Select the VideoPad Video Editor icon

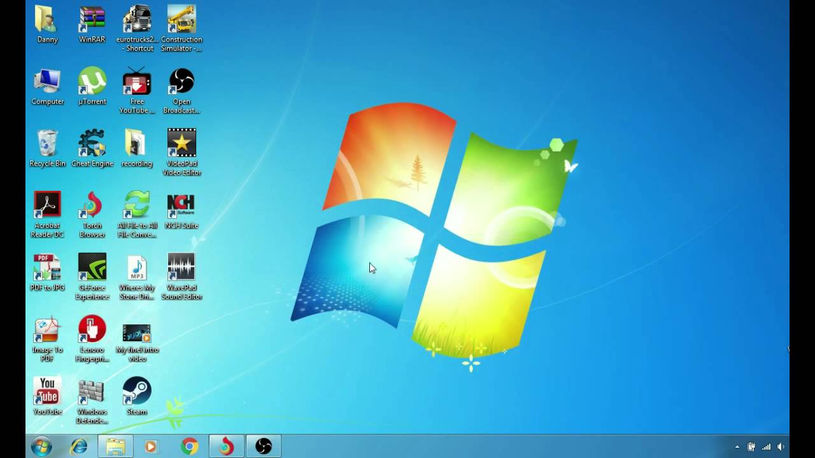click(181, 153)
